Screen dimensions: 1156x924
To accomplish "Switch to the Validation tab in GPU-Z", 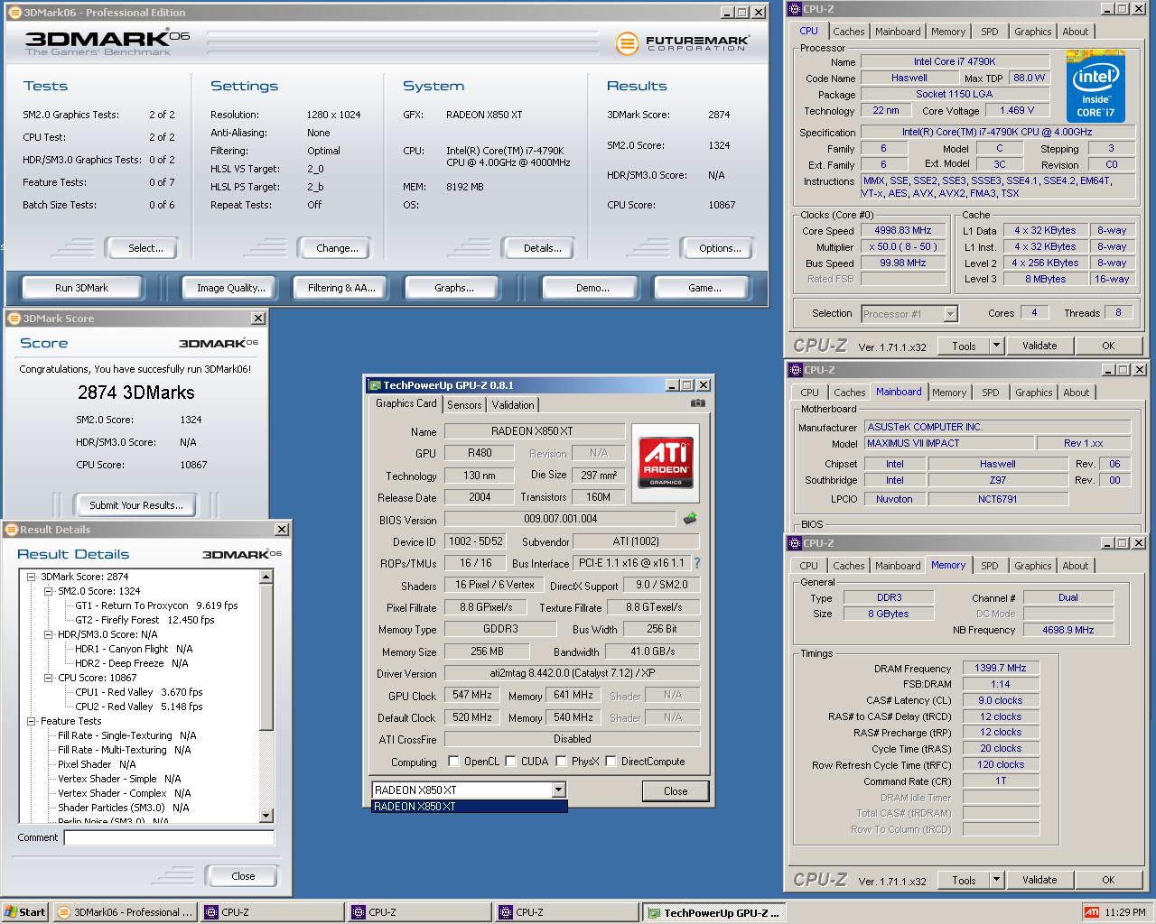I will (x=513, y=405).
